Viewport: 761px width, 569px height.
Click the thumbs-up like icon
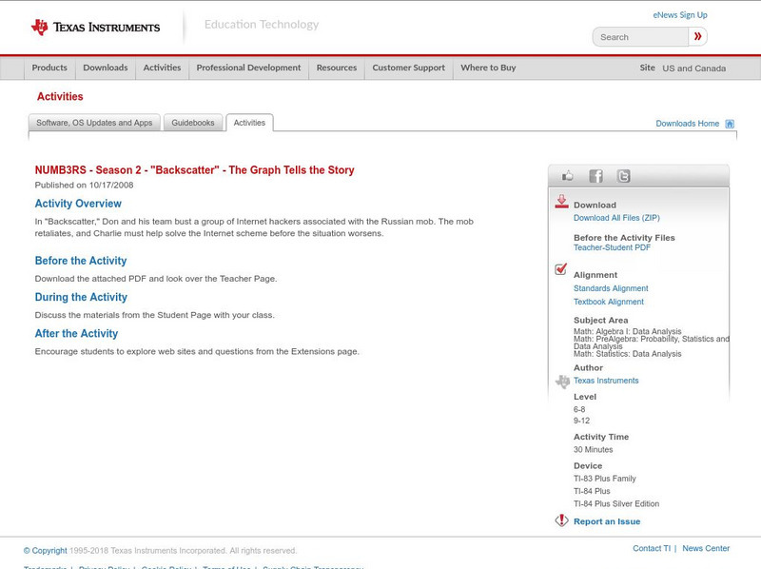tap(568, 176)
